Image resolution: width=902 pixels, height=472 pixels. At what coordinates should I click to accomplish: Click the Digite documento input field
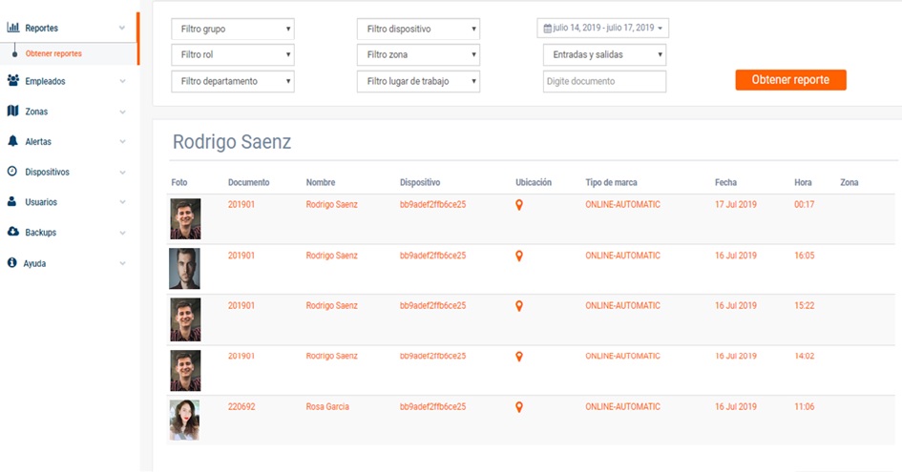tap(604, 82)
